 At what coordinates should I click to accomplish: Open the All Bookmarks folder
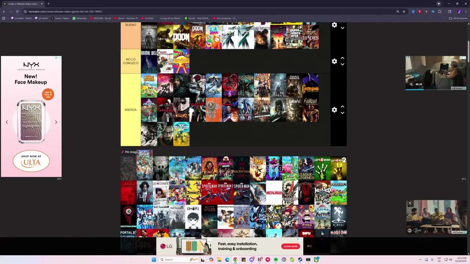pos(458,18)
